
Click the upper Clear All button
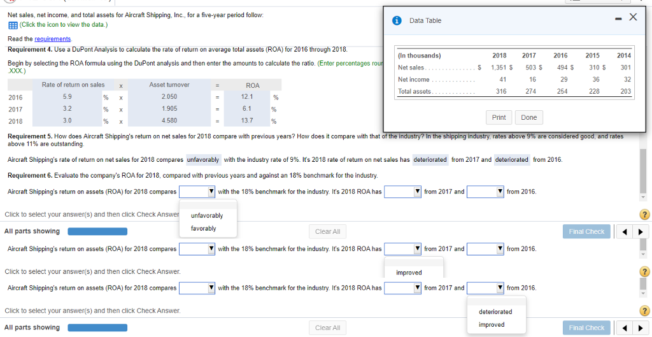tap(328, 232)
